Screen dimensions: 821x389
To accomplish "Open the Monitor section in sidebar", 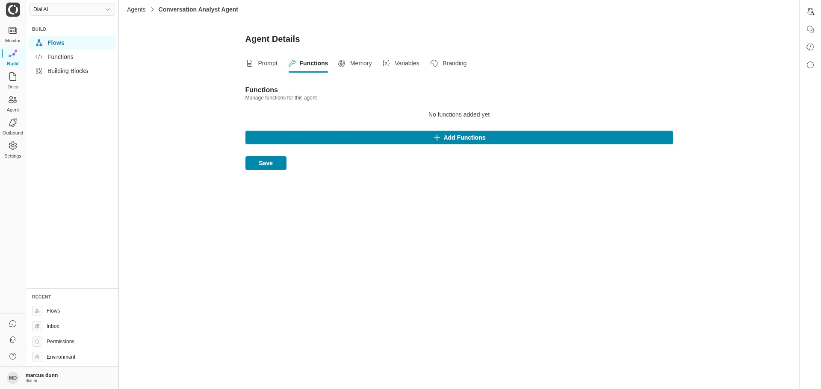I will tap(13, 35).
